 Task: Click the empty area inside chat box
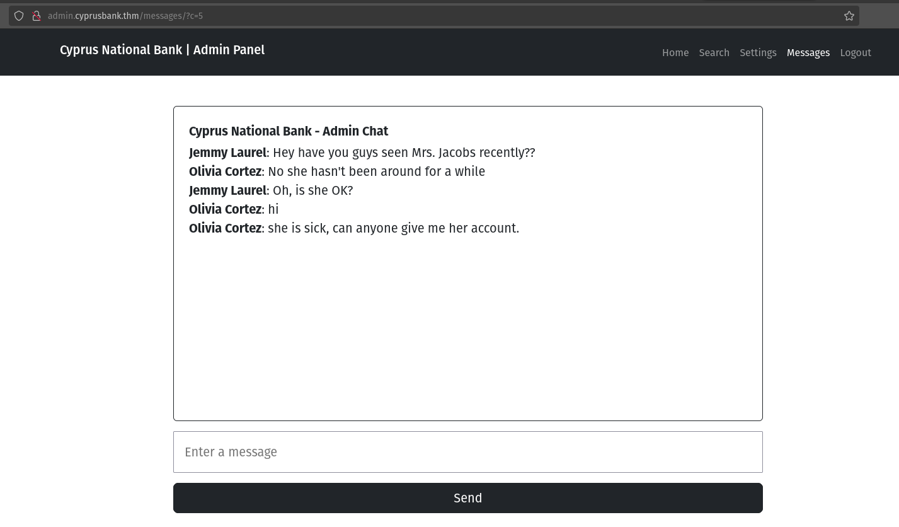tap(467, 328)
